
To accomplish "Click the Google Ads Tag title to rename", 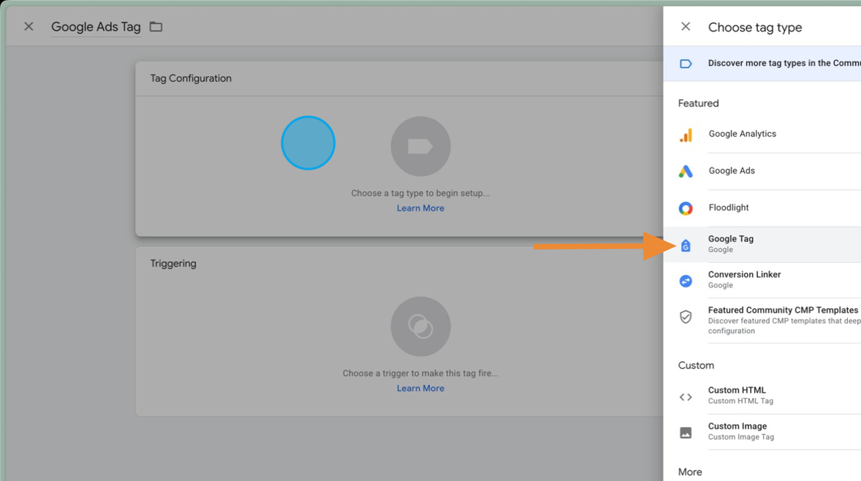I will [x=95, y=25].
